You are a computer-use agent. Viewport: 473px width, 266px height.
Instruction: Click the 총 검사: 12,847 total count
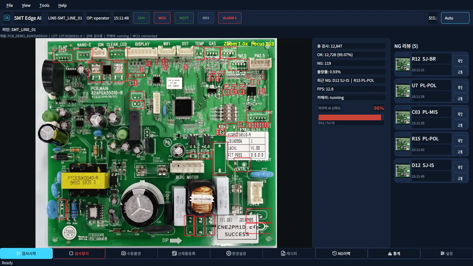tap(330, 46)
